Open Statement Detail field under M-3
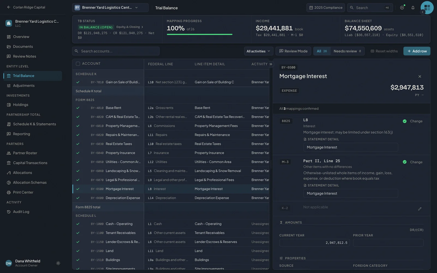This screenshot has width=437, height=273. tap(351, 193)
